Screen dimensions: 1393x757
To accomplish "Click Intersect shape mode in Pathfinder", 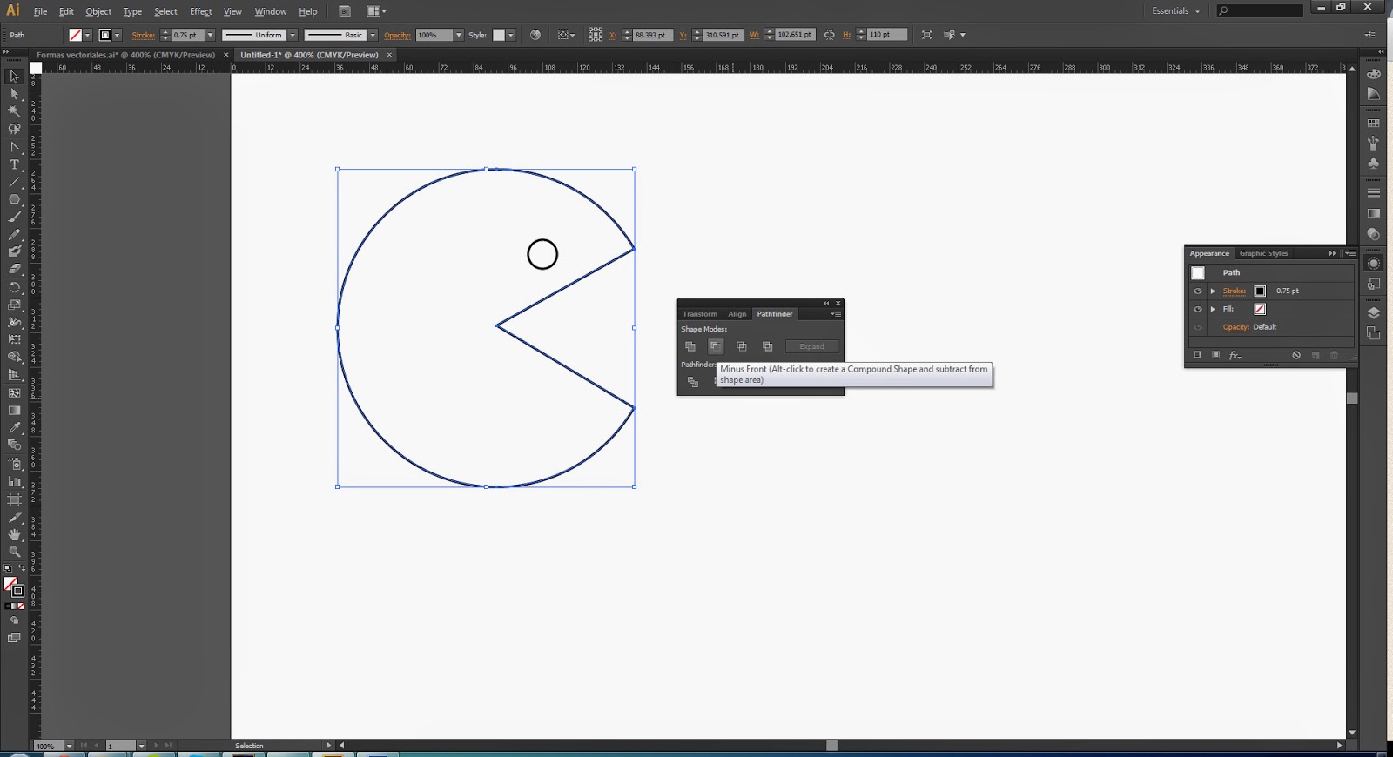I will (x=742, y=346).
